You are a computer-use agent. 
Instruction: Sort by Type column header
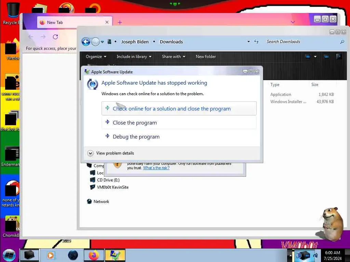click(x=275, y=85)
